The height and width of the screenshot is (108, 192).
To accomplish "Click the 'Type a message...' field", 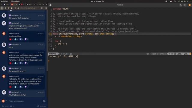I will 25,101.
